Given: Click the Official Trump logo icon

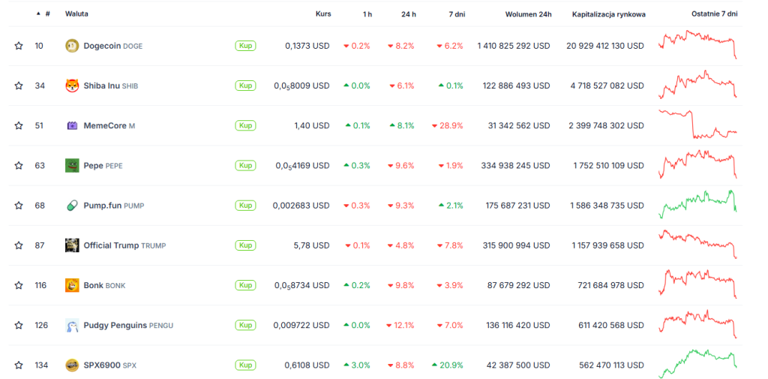Looking at the screenshot, I should (x=72, y=245).
